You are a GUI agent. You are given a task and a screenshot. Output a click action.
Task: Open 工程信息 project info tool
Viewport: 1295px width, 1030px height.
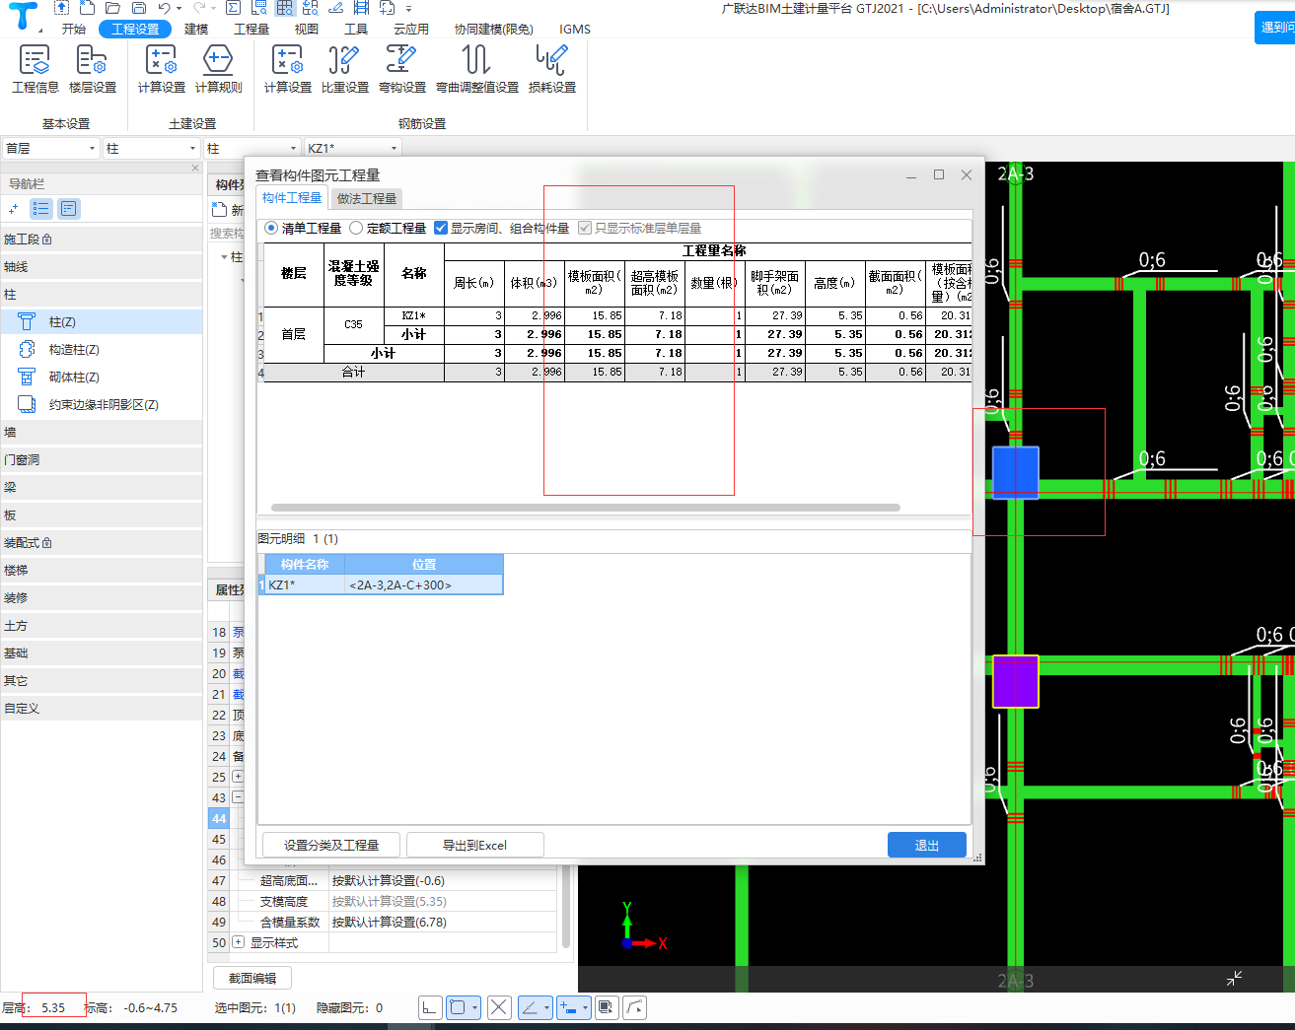tap(36, 69)
